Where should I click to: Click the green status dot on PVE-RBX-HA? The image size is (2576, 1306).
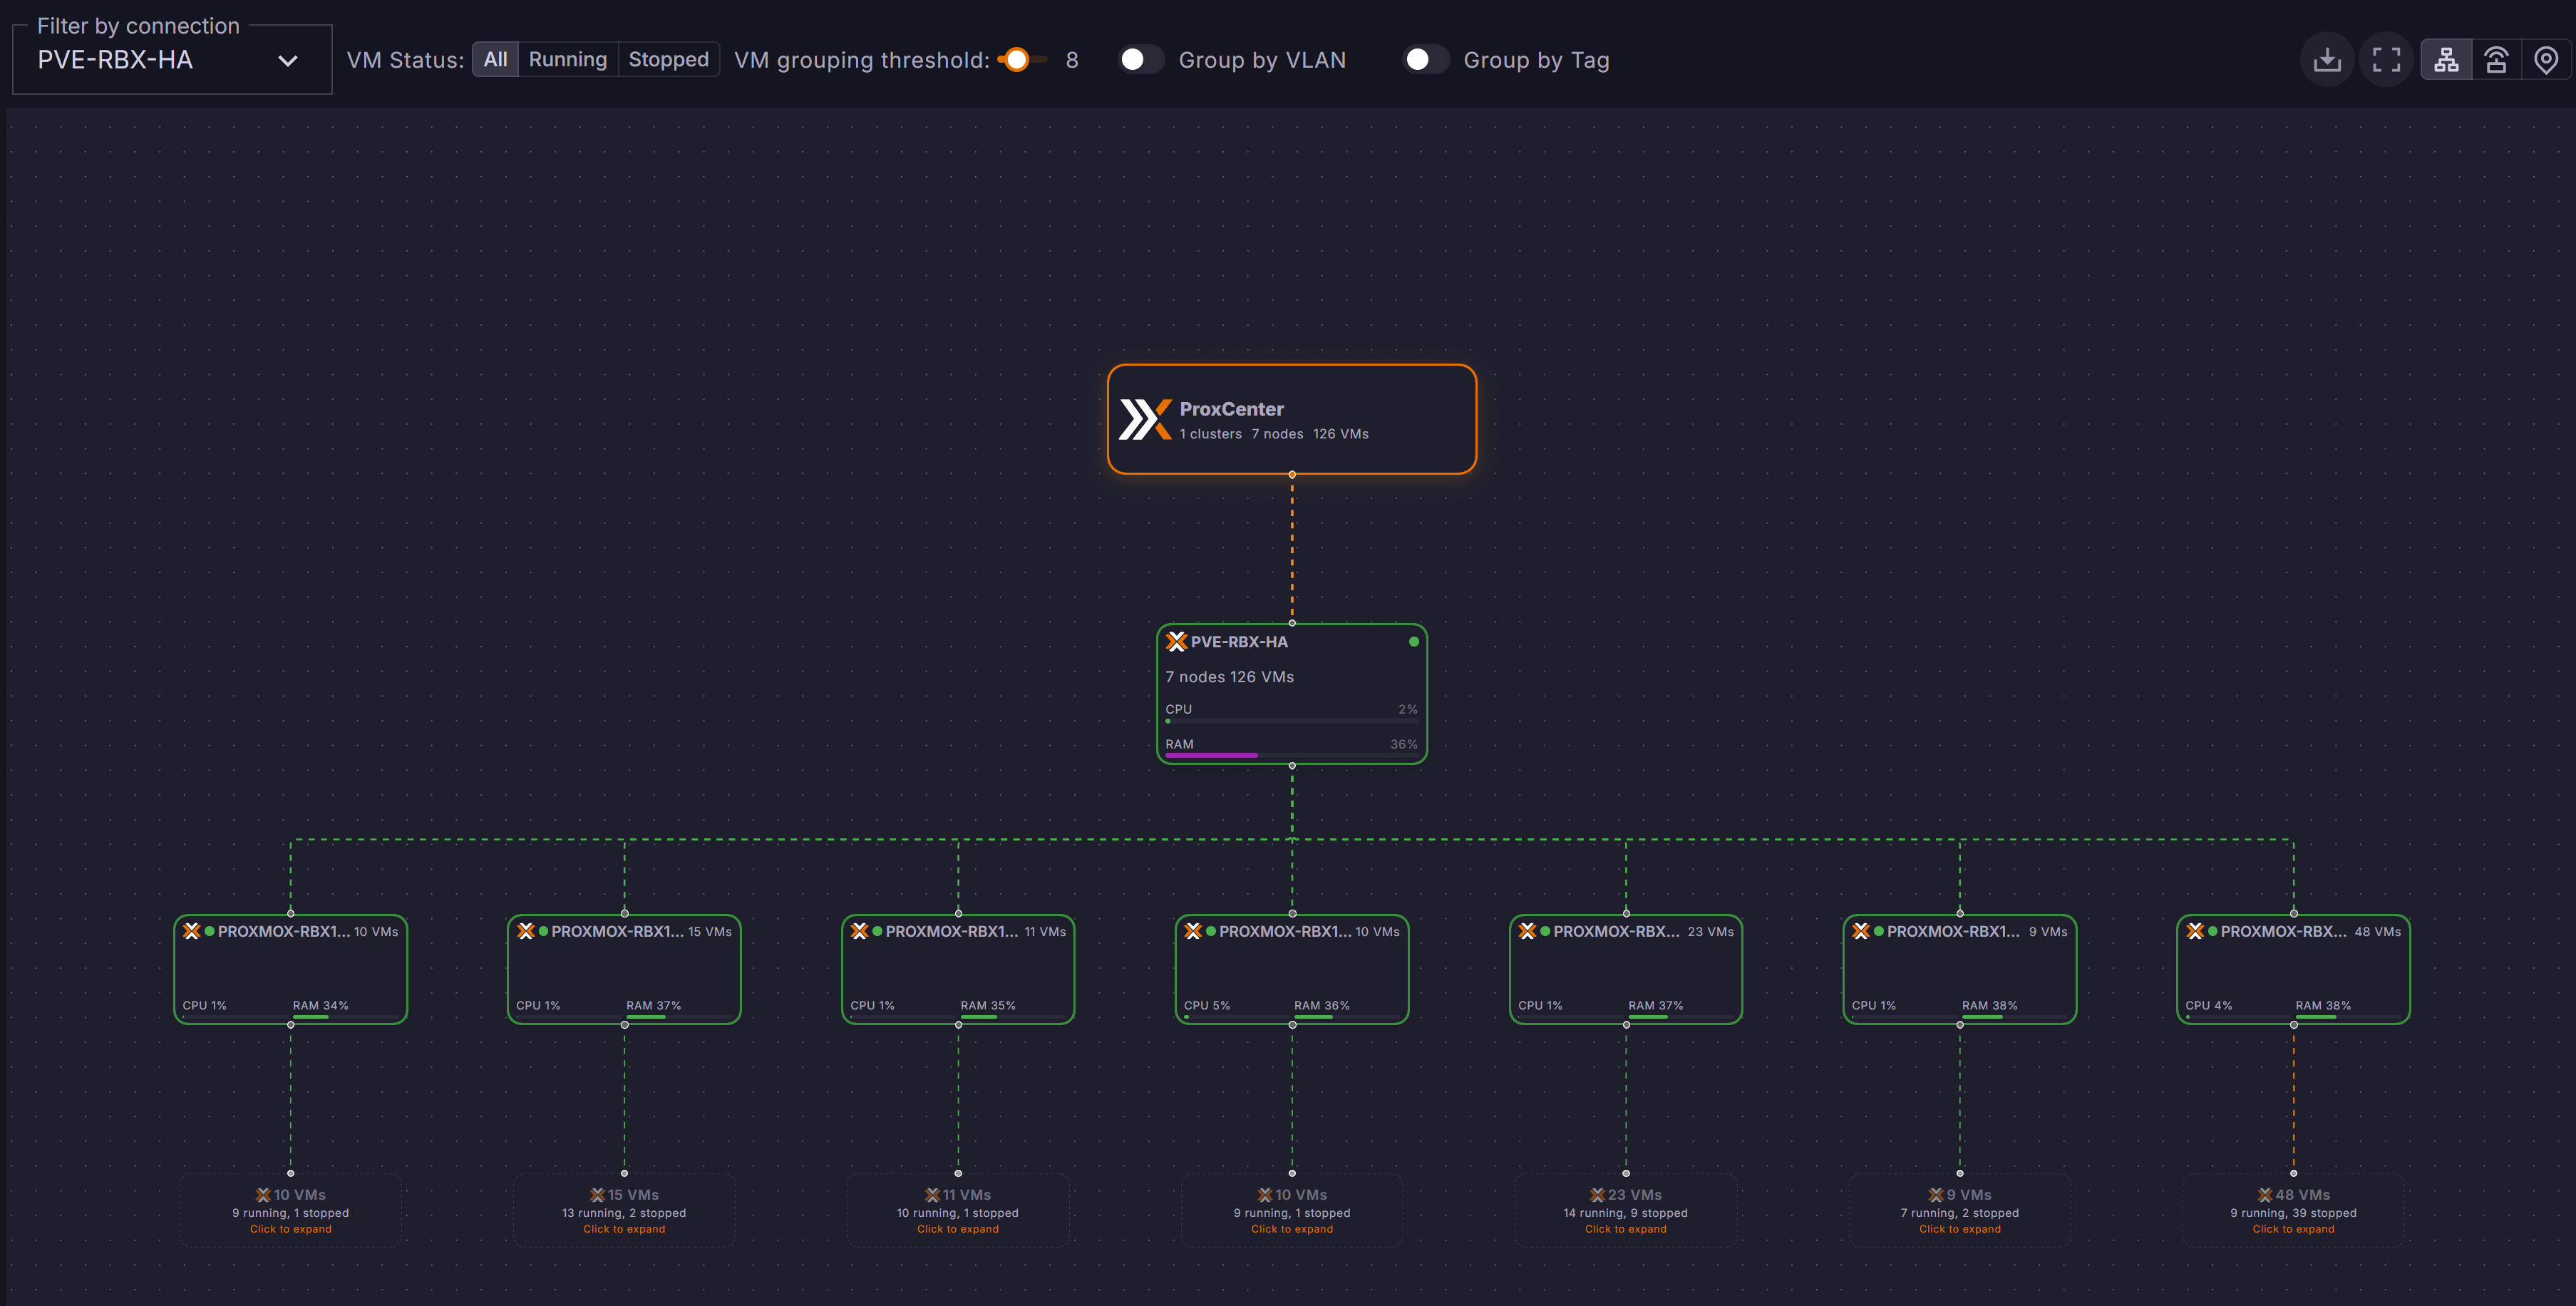click(x=1413, y=641)
